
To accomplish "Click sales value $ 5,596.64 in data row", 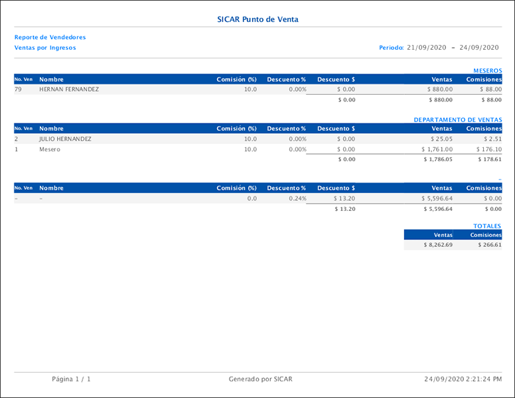I will (437, 198).
